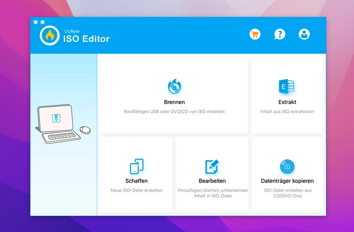This screenshot has width=354, height=232.
Task: Click the Extrakt database icon
Action: [287, 86]
